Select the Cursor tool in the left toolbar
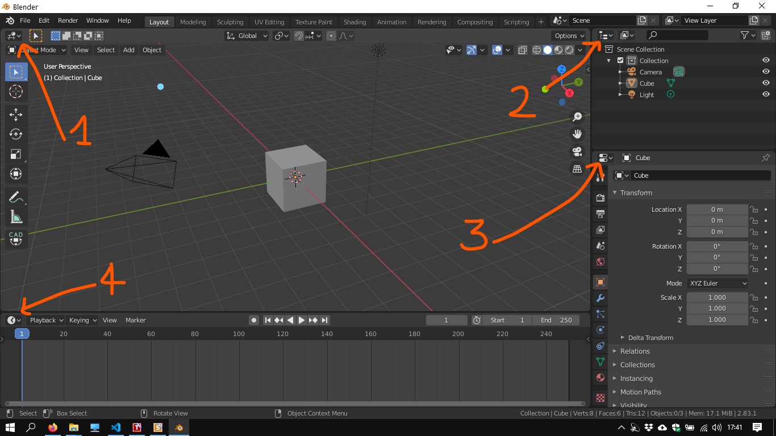The image size is (776, 436). click(16, 91)
